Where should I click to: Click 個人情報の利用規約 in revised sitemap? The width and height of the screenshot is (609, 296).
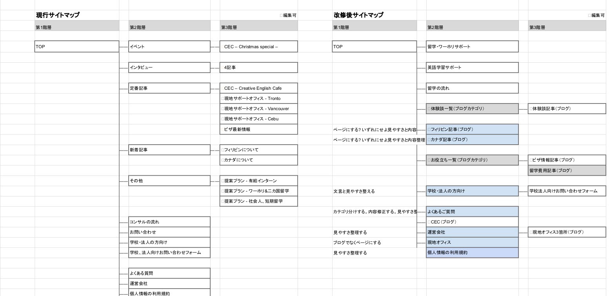tap(472, 252)
